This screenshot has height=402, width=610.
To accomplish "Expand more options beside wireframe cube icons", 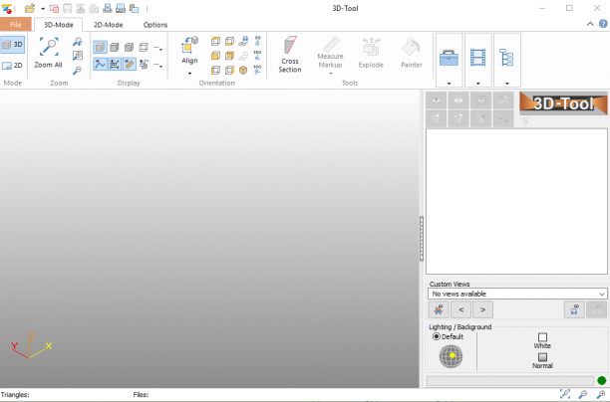I will pyautogui.click(x=157, y=48).
